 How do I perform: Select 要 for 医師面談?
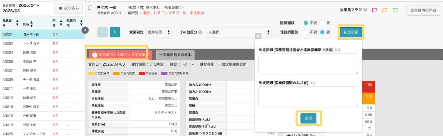[322, 23]
